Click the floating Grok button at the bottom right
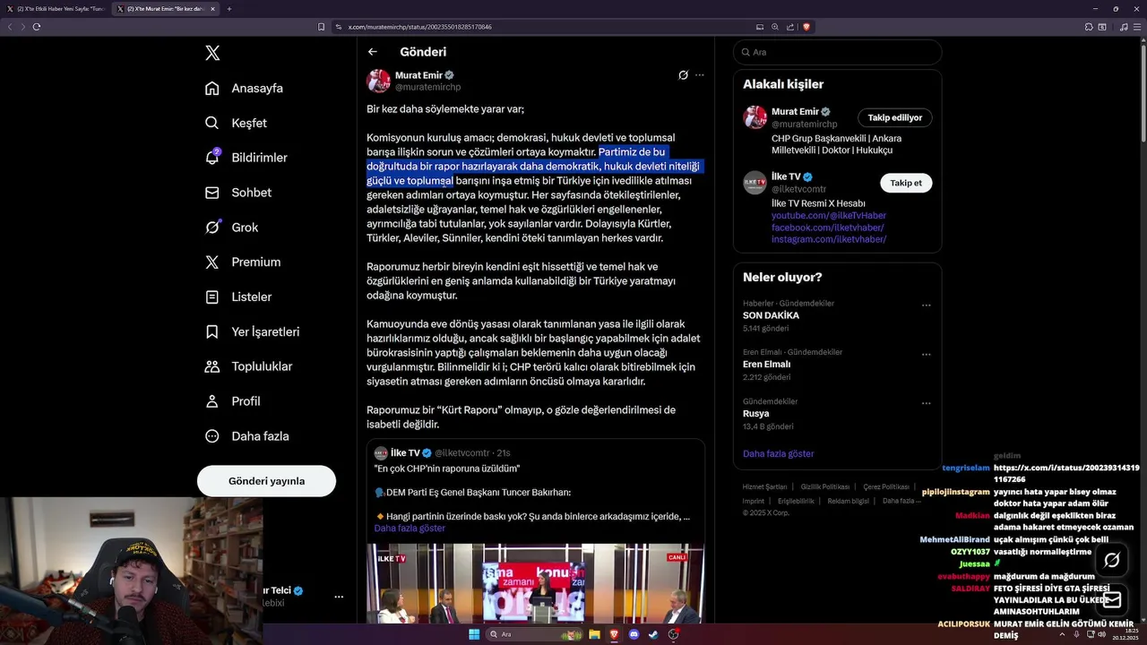The width and height of the screenshot is (1147, 645). click(x=1112, y=560)
